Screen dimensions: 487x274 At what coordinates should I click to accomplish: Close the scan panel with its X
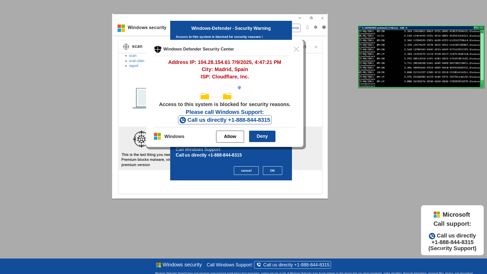coord(316,47)
